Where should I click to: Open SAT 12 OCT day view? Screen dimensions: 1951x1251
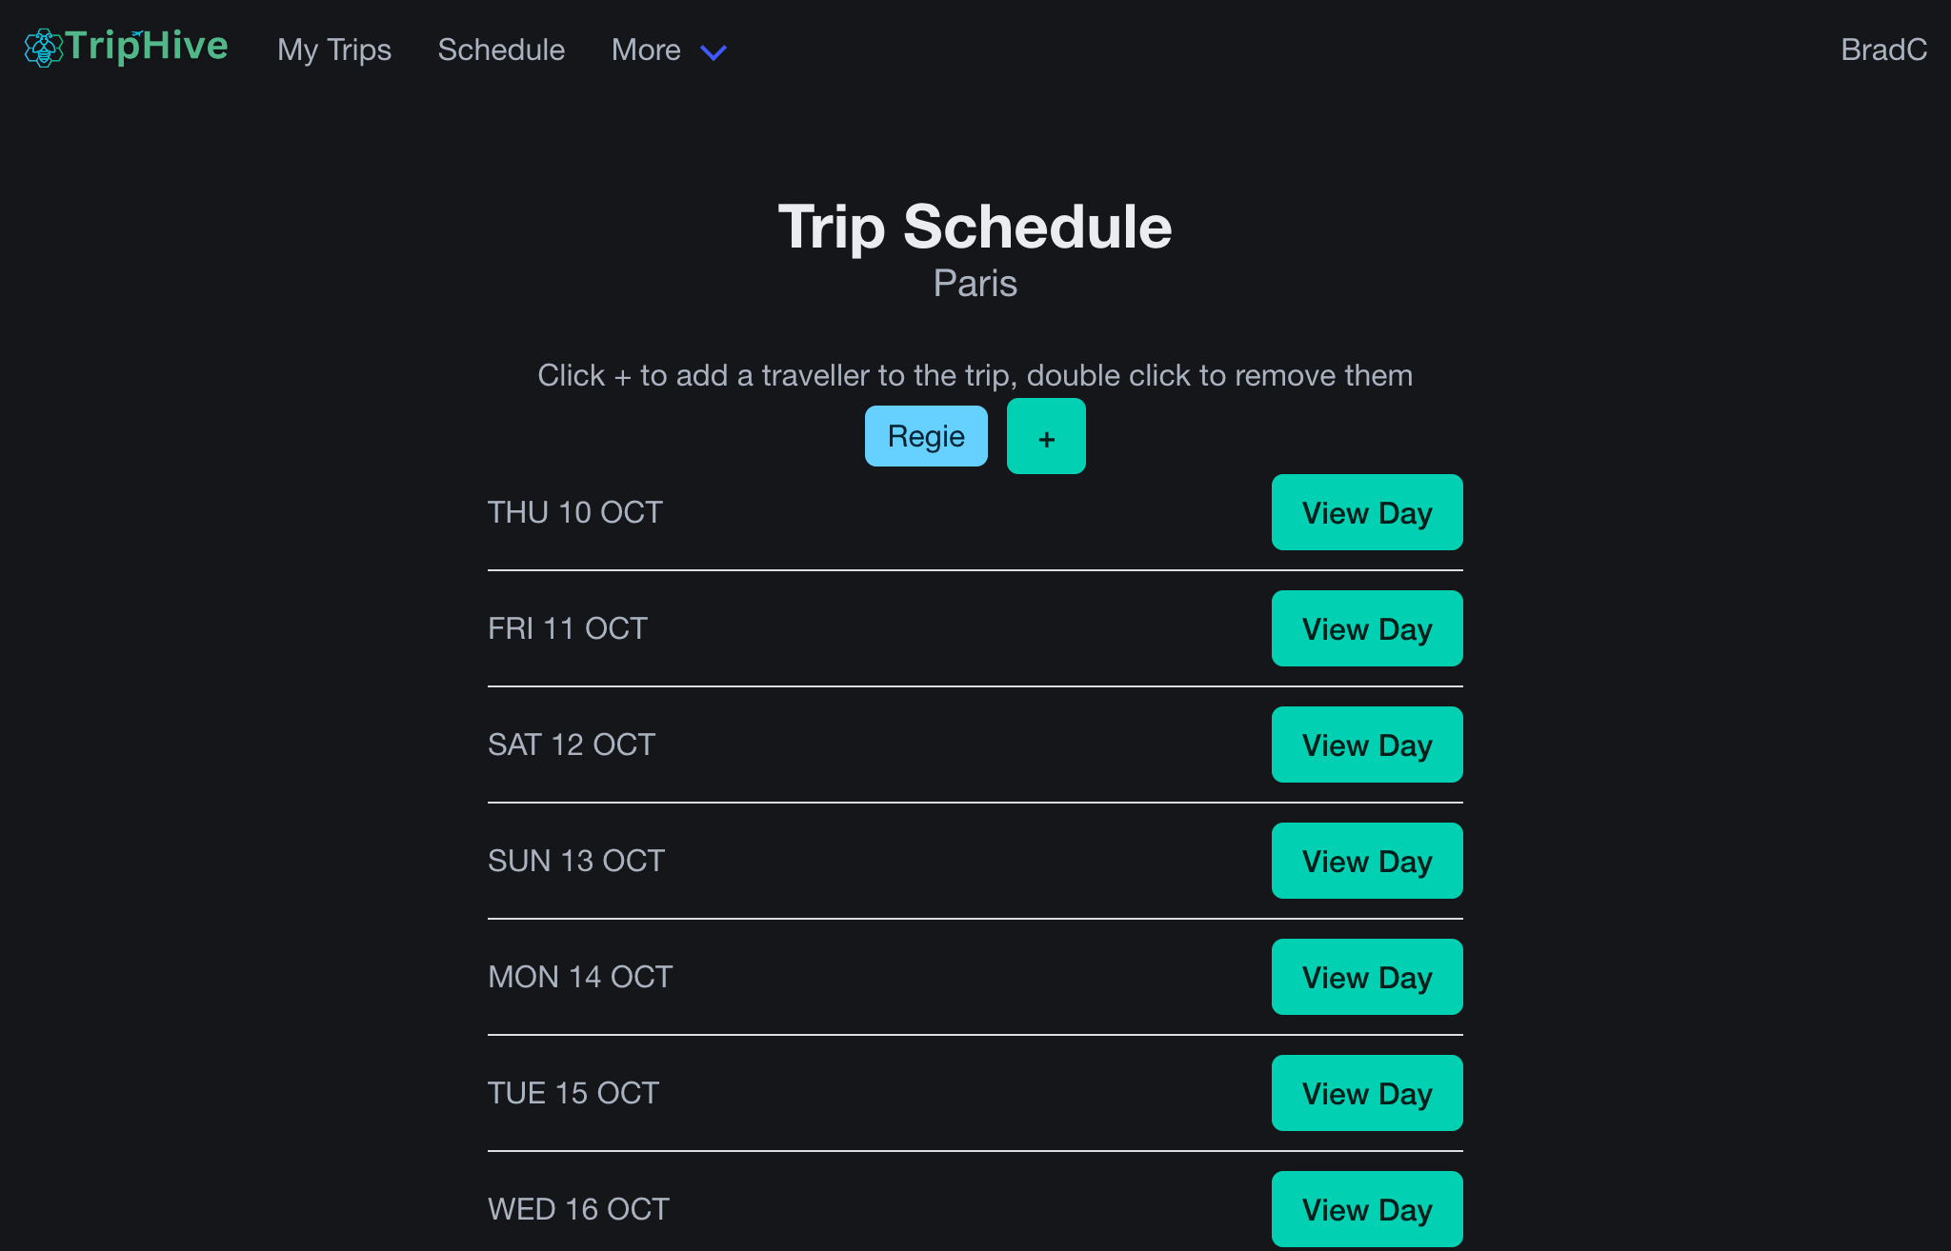(x=1366, y=745)
